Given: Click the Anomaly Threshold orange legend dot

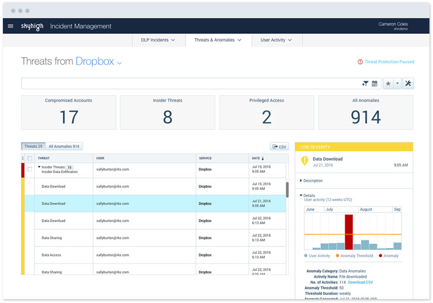Looking at the screenshot, I should click(x=337, y=256).
